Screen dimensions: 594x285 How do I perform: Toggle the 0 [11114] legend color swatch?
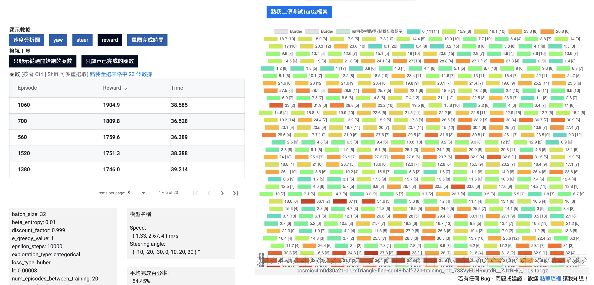point(413,31)
